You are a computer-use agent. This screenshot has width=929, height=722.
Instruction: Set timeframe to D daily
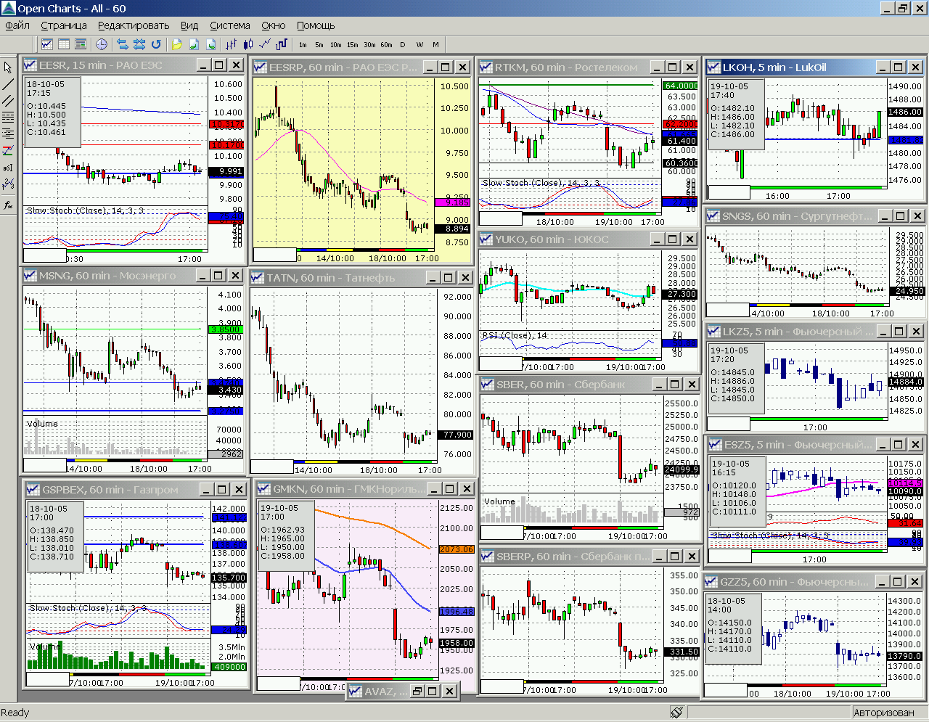coord(403,44)
